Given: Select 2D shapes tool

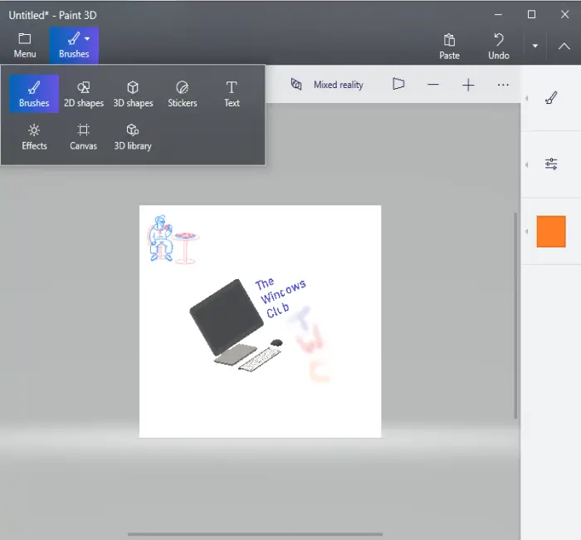Looking at the screenshot, I should pyautogui.click(x=83, y=94).
